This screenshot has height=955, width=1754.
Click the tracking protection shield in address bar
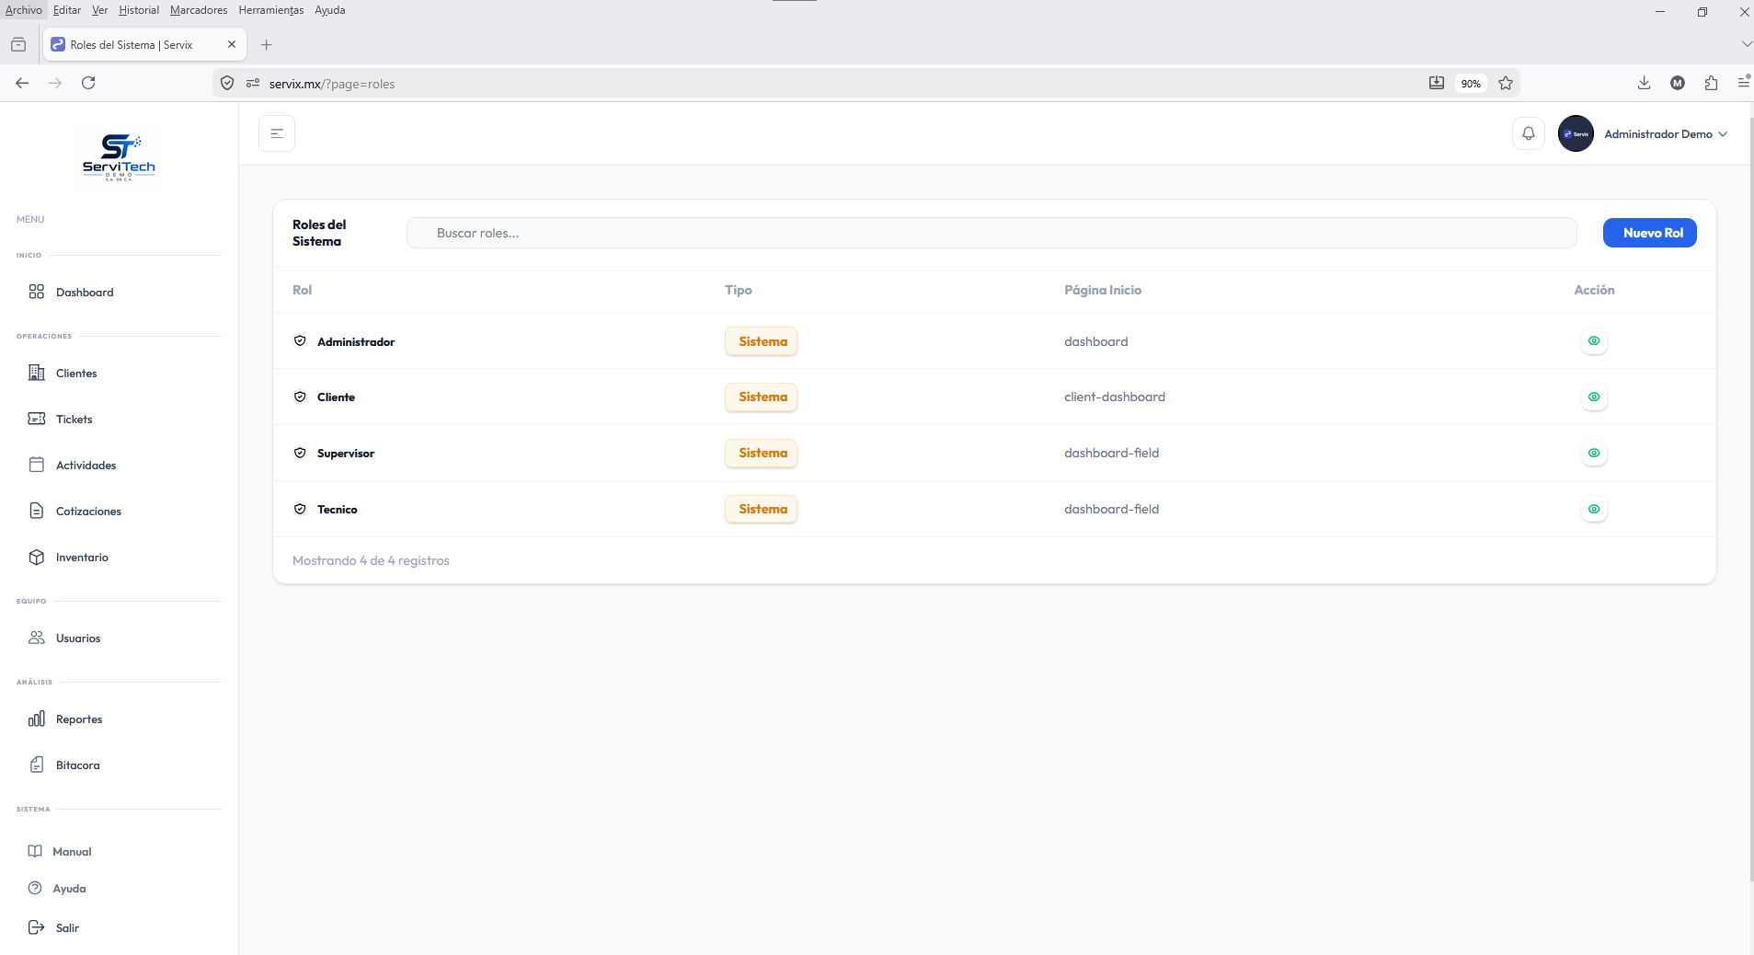tap(227, 83)
